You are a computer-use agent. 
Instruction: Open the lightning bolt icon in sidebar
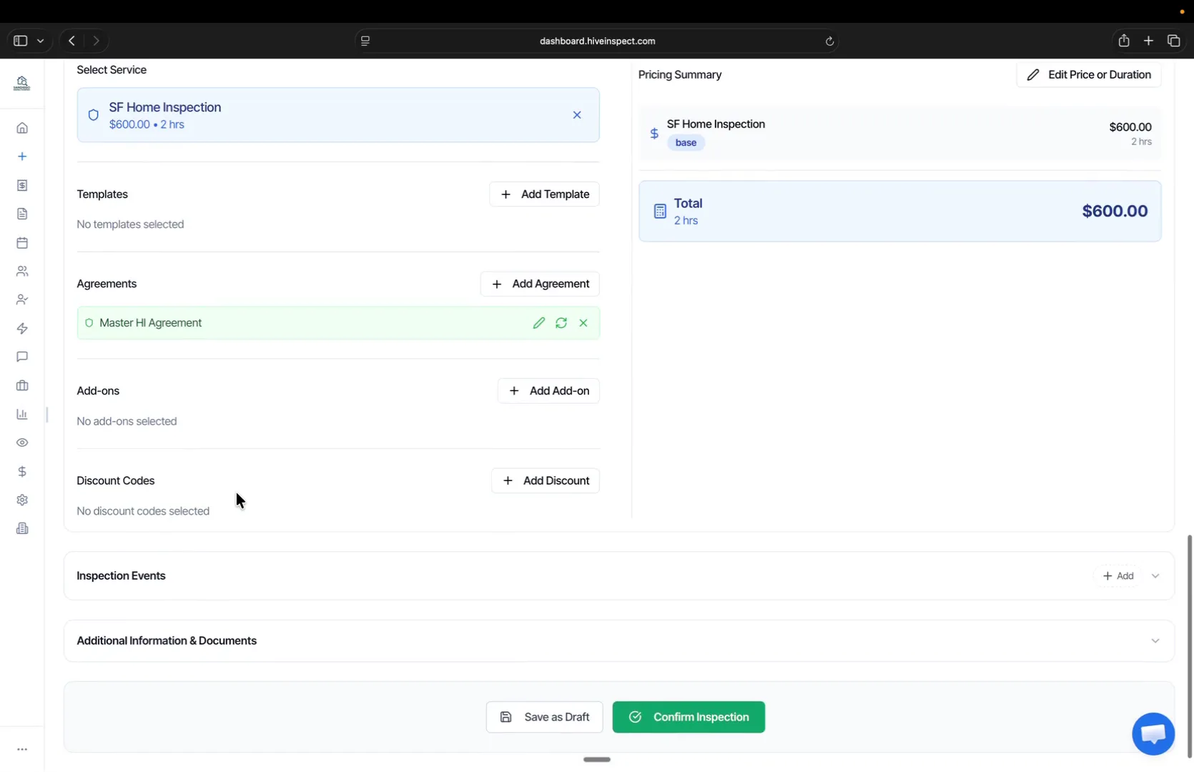tap(22, 328)
